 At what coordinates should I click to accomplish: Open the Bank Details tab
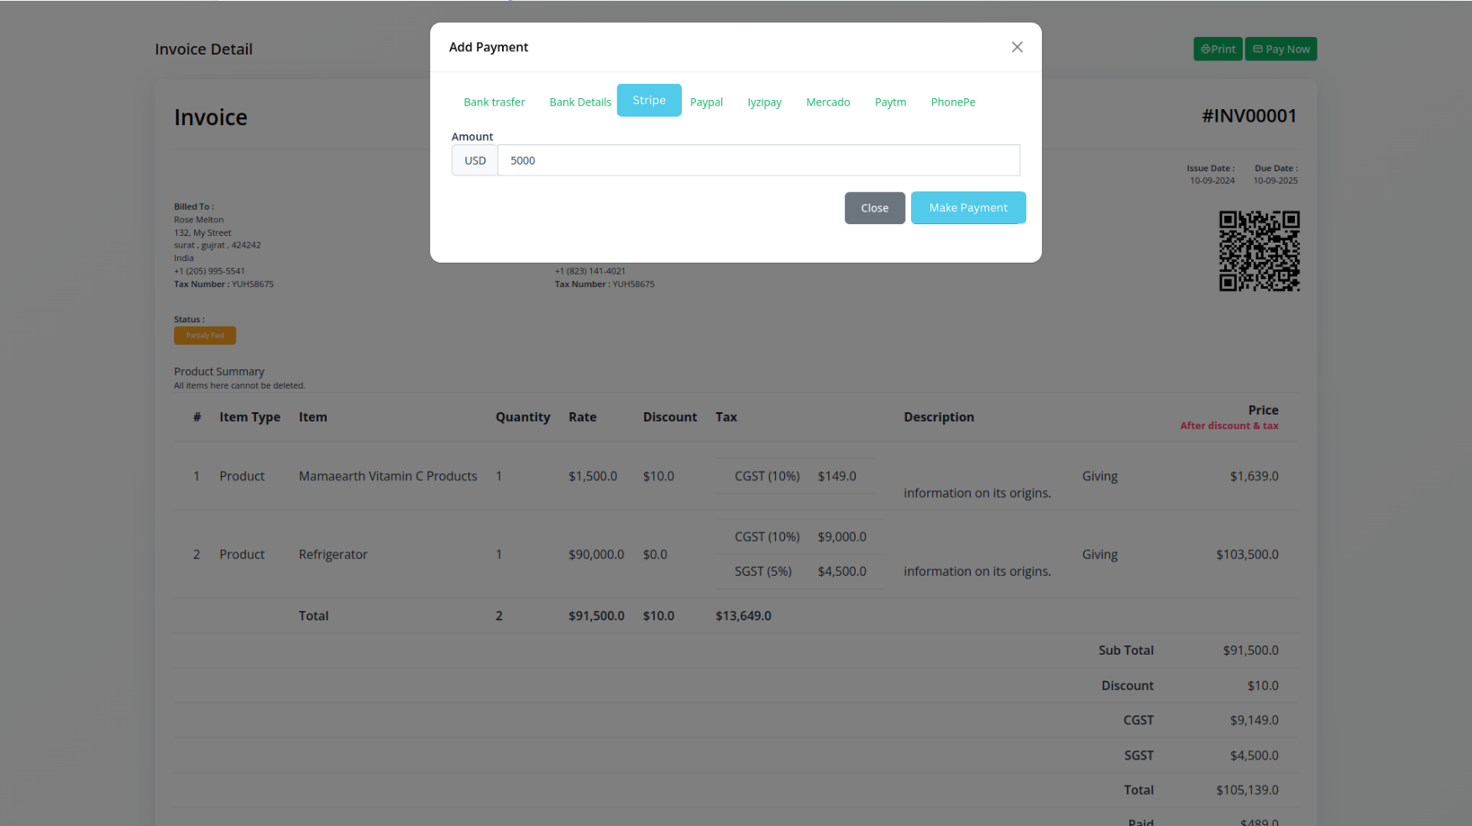580,102
